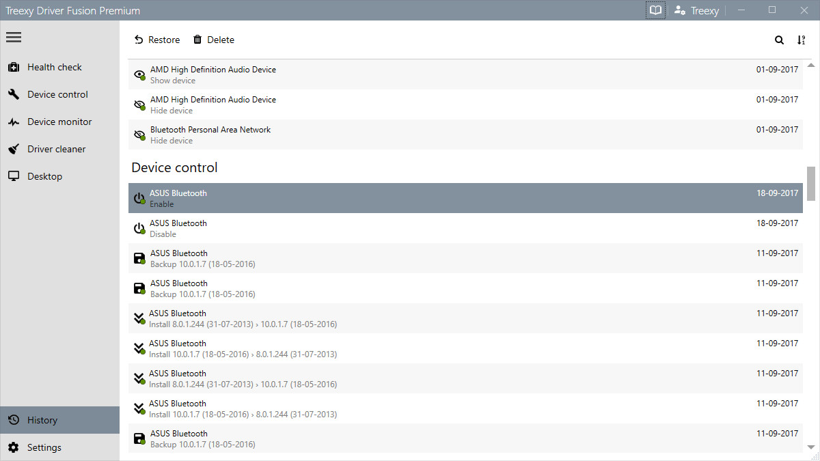Click the install chevron icon for ASUS Bluetooth 8.0.1.244 entry
820x461 pixels.
coord(139,318)
